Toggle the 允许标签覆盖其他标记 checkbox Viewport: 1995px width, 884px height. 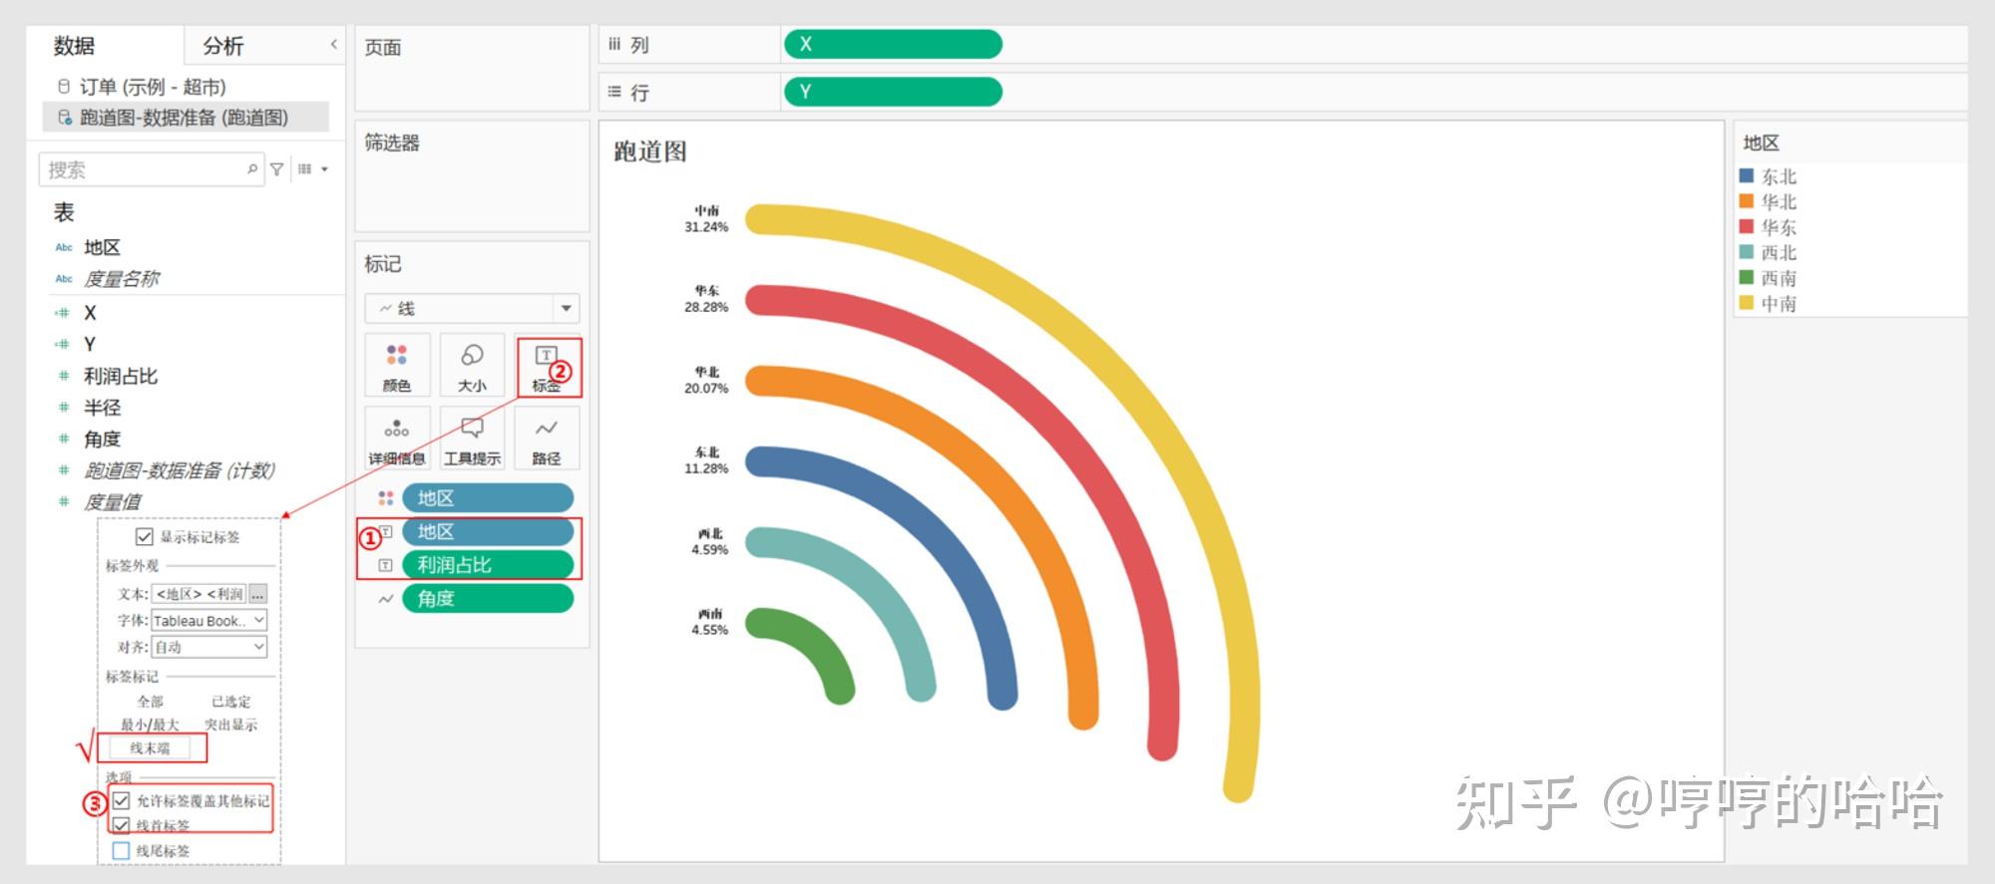tap(122, 800)
